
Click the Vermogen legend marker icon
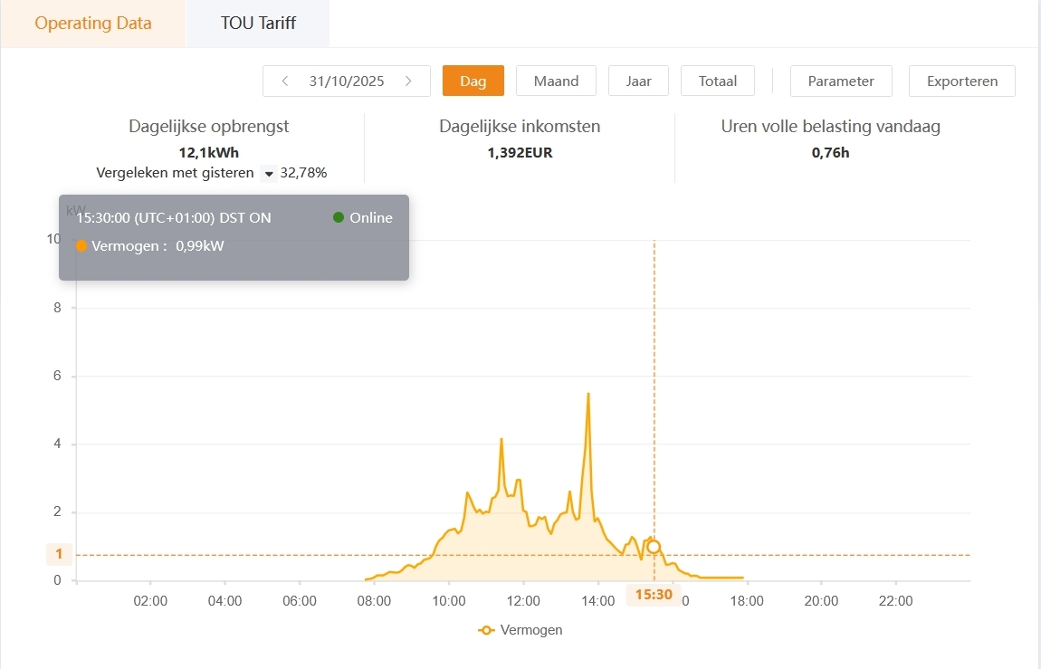[487, 630]
